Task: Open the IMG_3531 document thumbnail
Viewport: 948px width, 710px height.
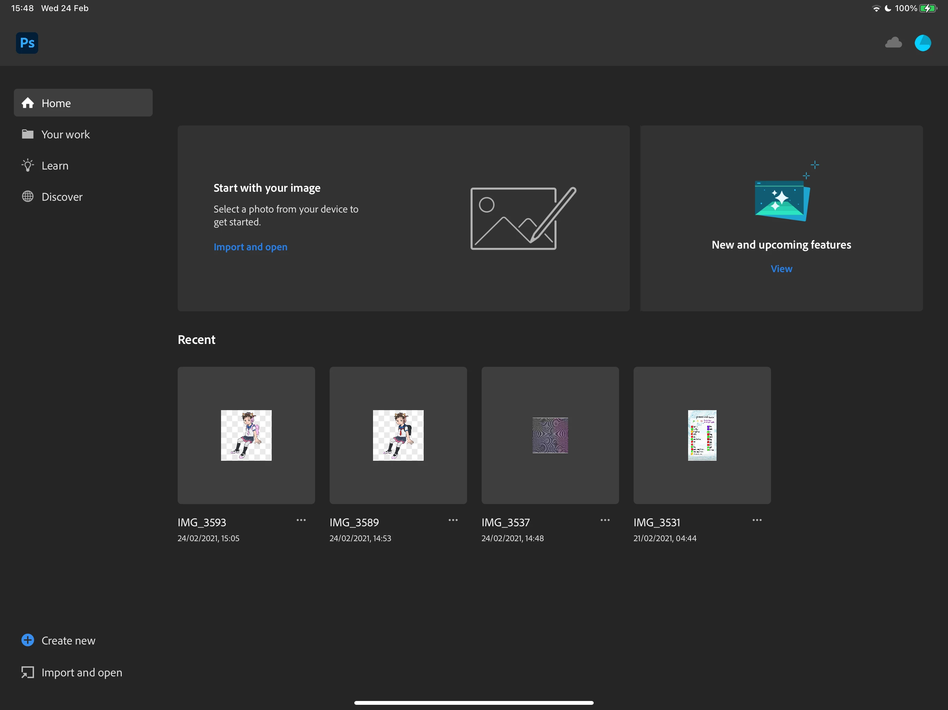Action: point(702,435)
